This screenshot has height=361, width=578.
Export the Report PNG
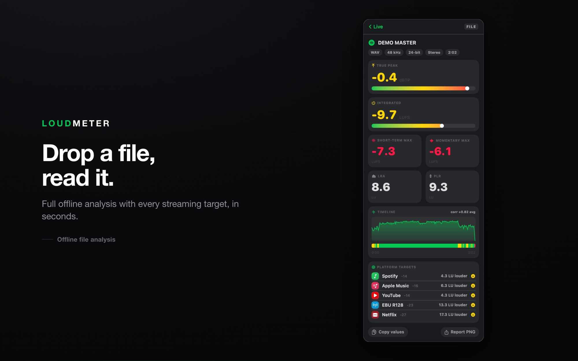(x=460, y=332)
